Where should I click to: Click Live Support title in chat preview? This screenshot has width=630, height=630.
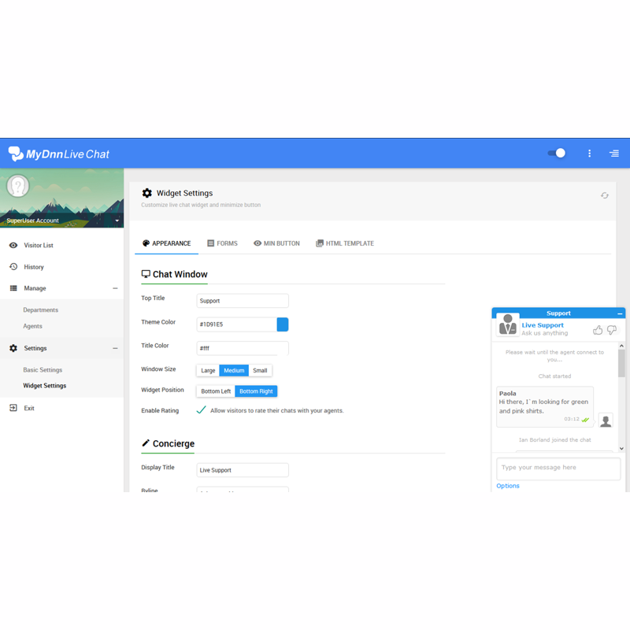pyautogui.click(x=543, y=325)
